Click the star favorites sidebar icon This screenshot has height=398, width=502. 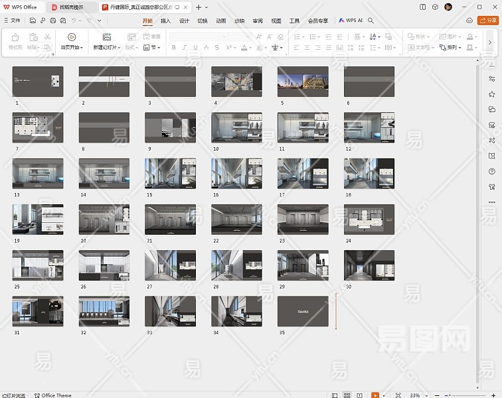(492, 94)
